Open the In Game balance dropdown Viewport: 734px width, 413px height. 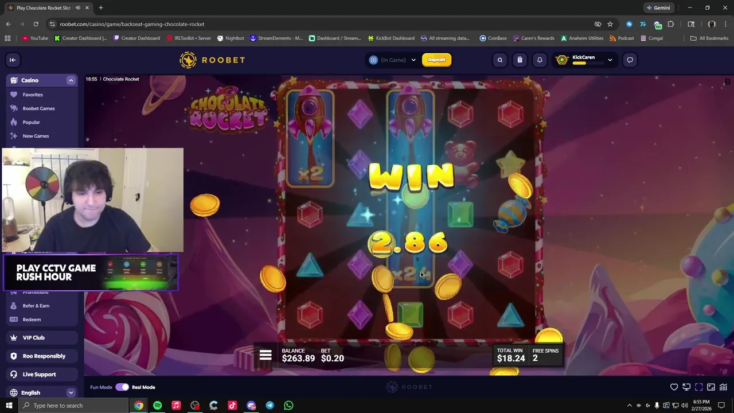pyautogui.click(x=393, y=60)
